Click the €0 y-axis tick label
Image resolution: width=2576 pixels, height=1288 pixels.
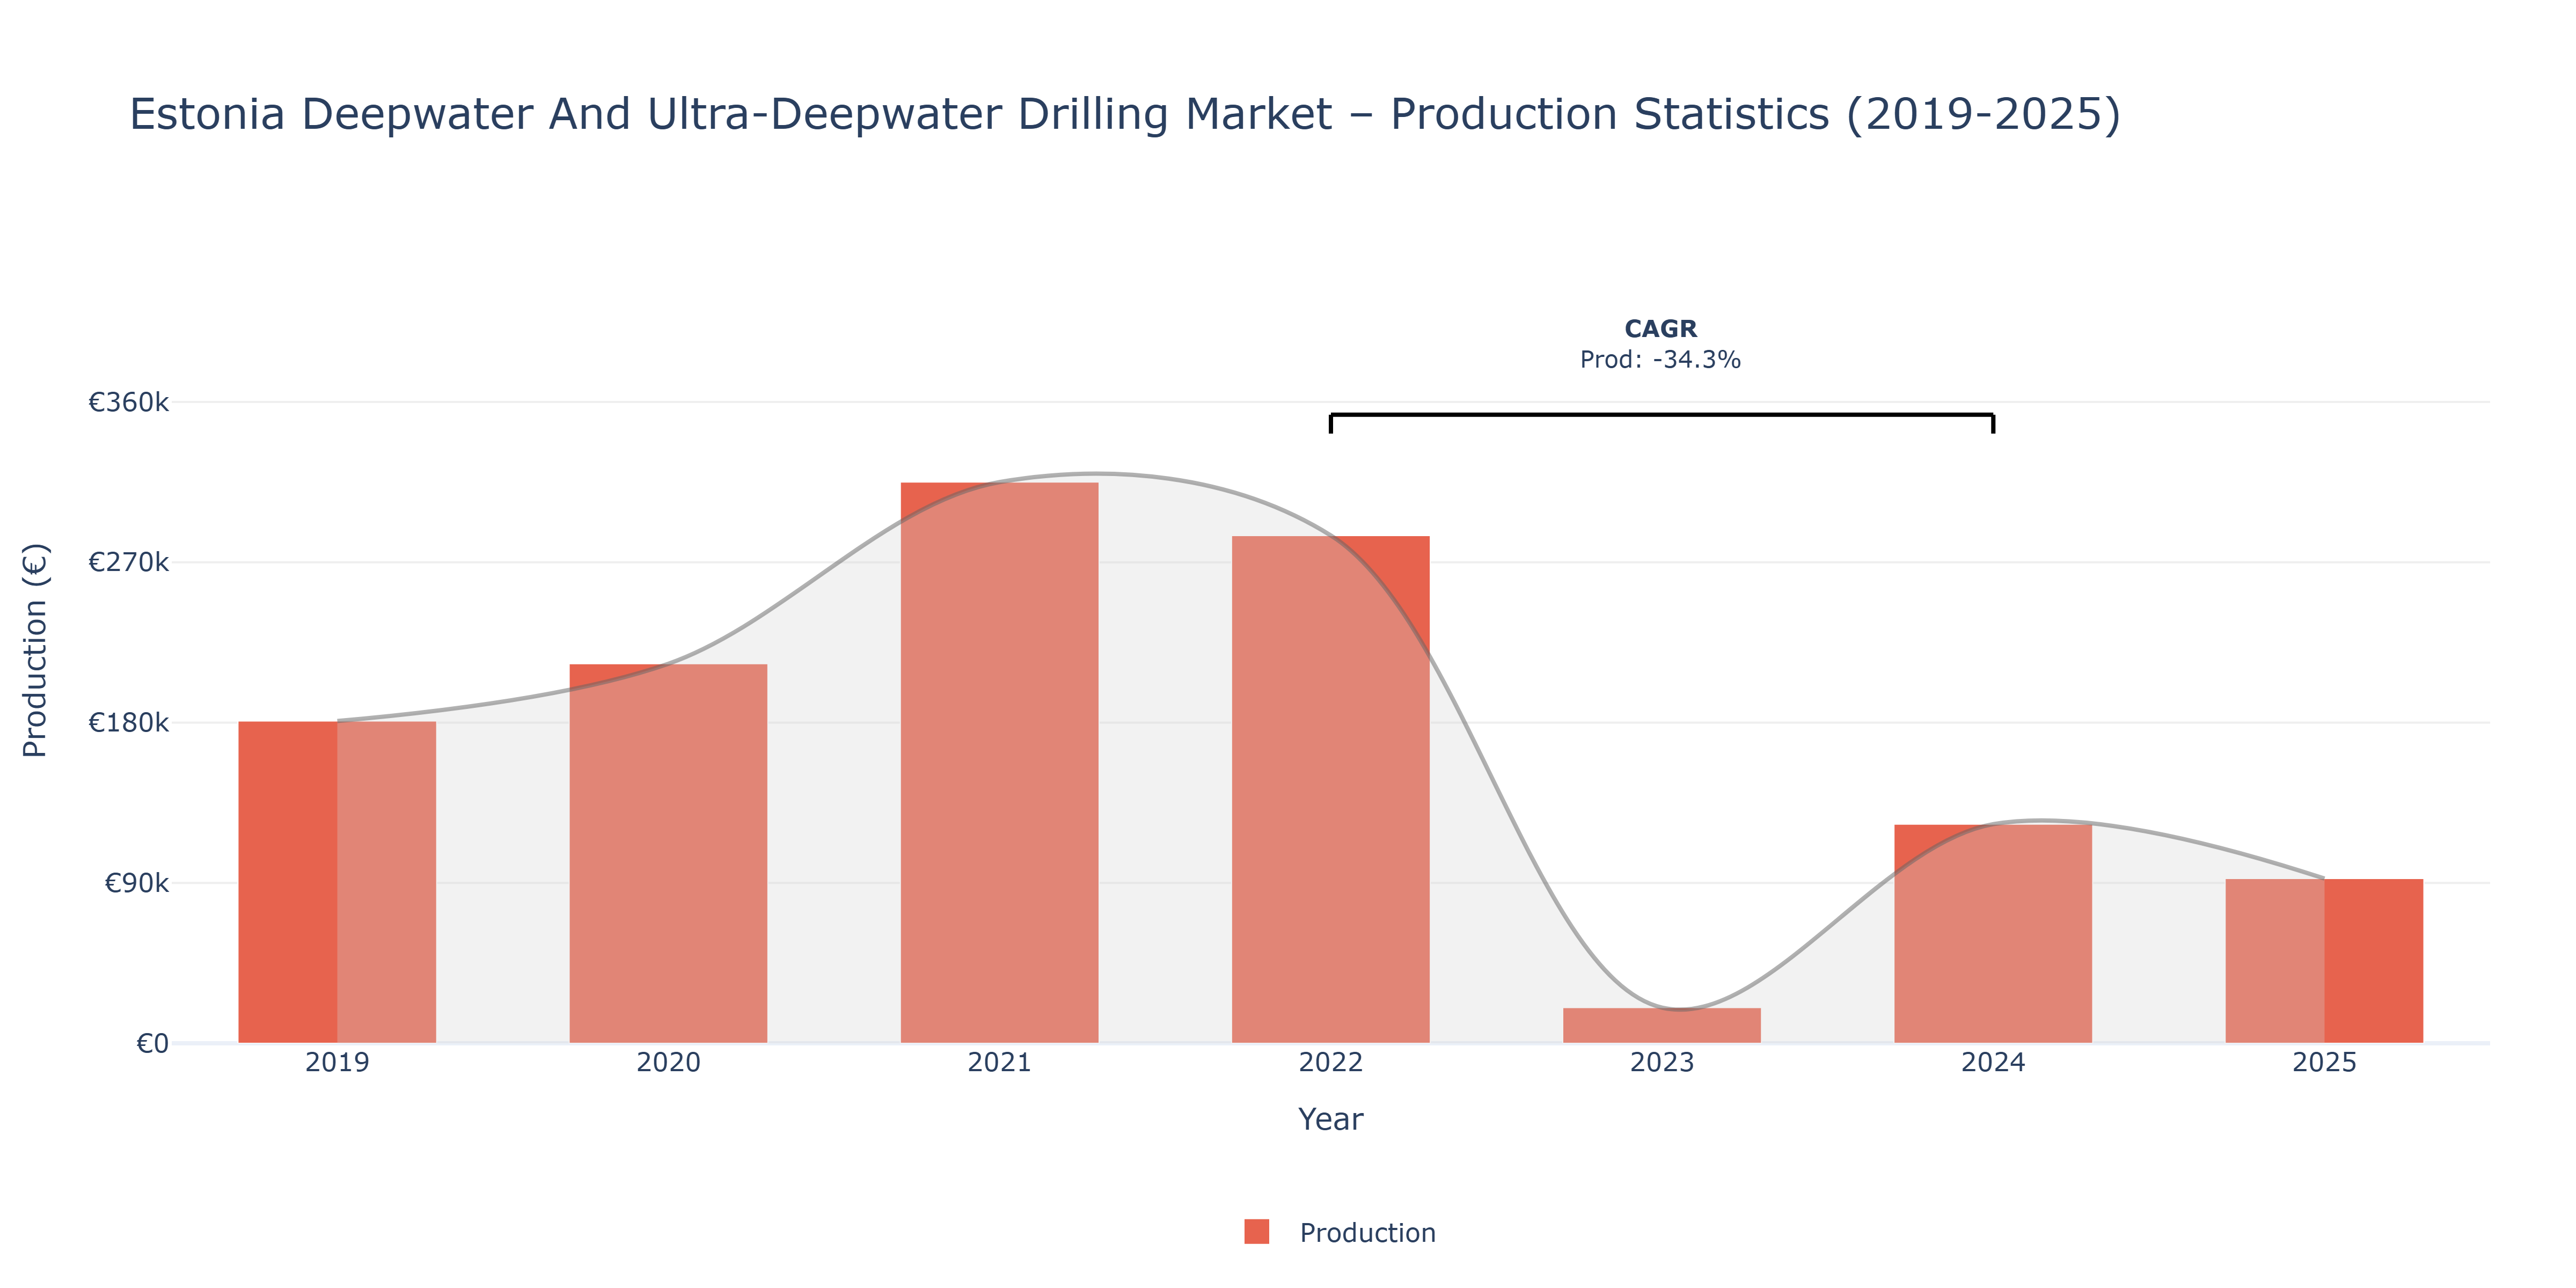[x=152, y=1044]
